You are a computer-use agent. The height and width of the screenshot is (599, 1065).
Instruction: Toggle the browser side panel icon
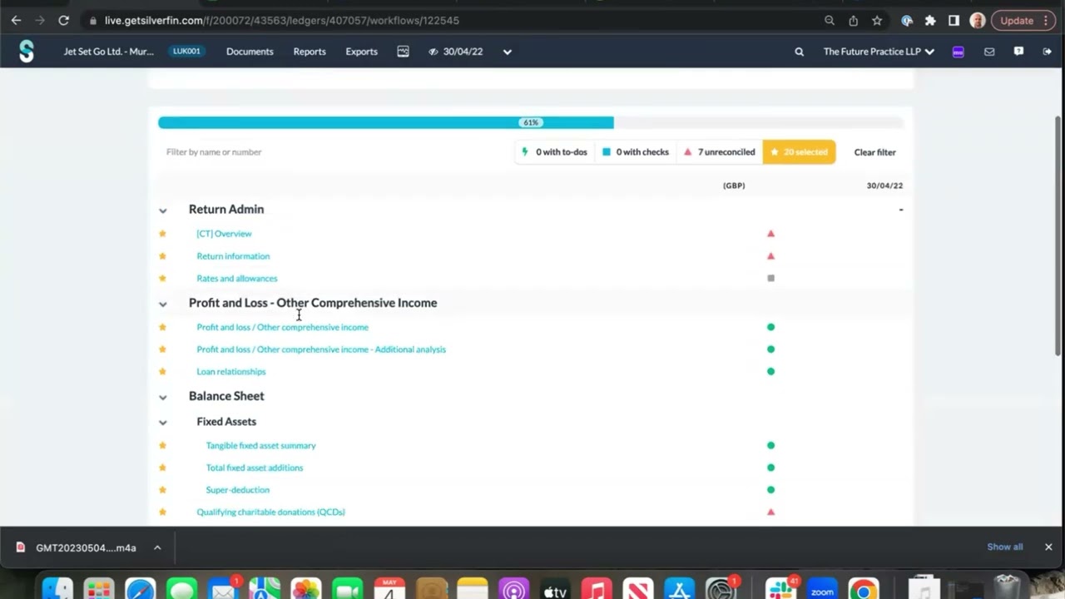tap(954, 20)
